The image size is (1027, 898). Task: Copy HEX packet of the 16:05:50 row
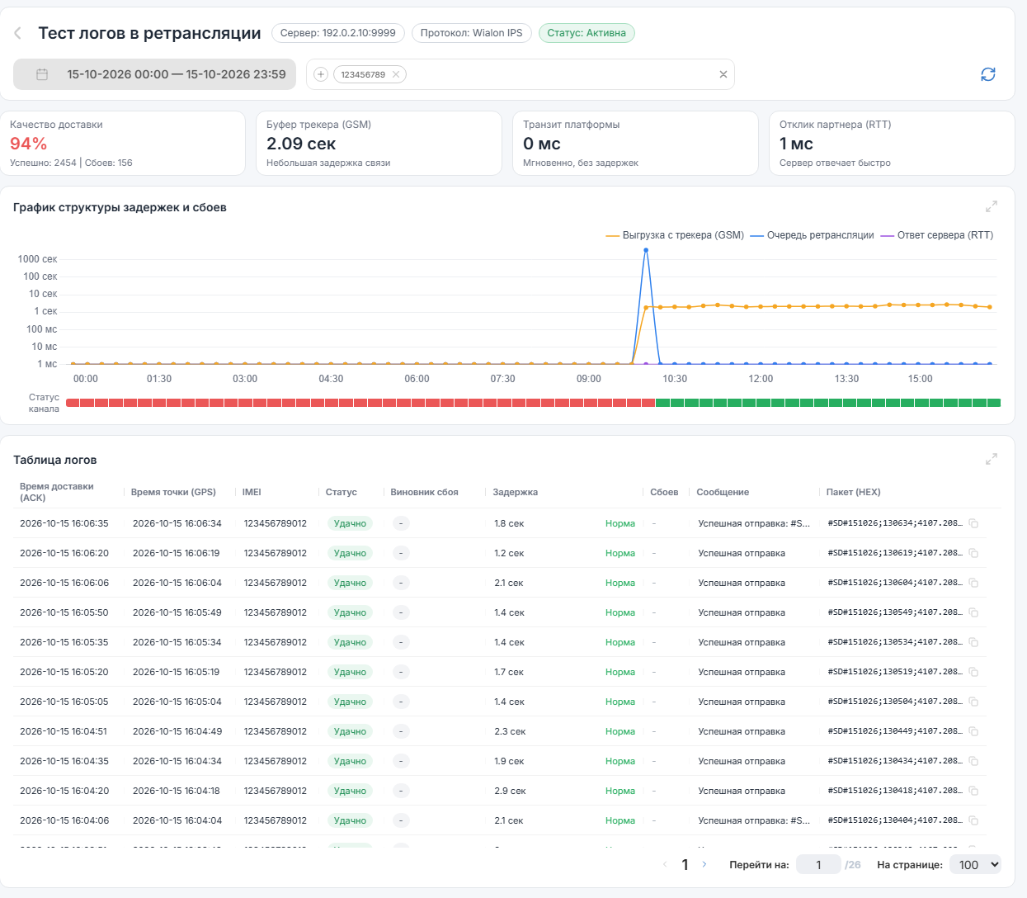click(x=973, y=612)
